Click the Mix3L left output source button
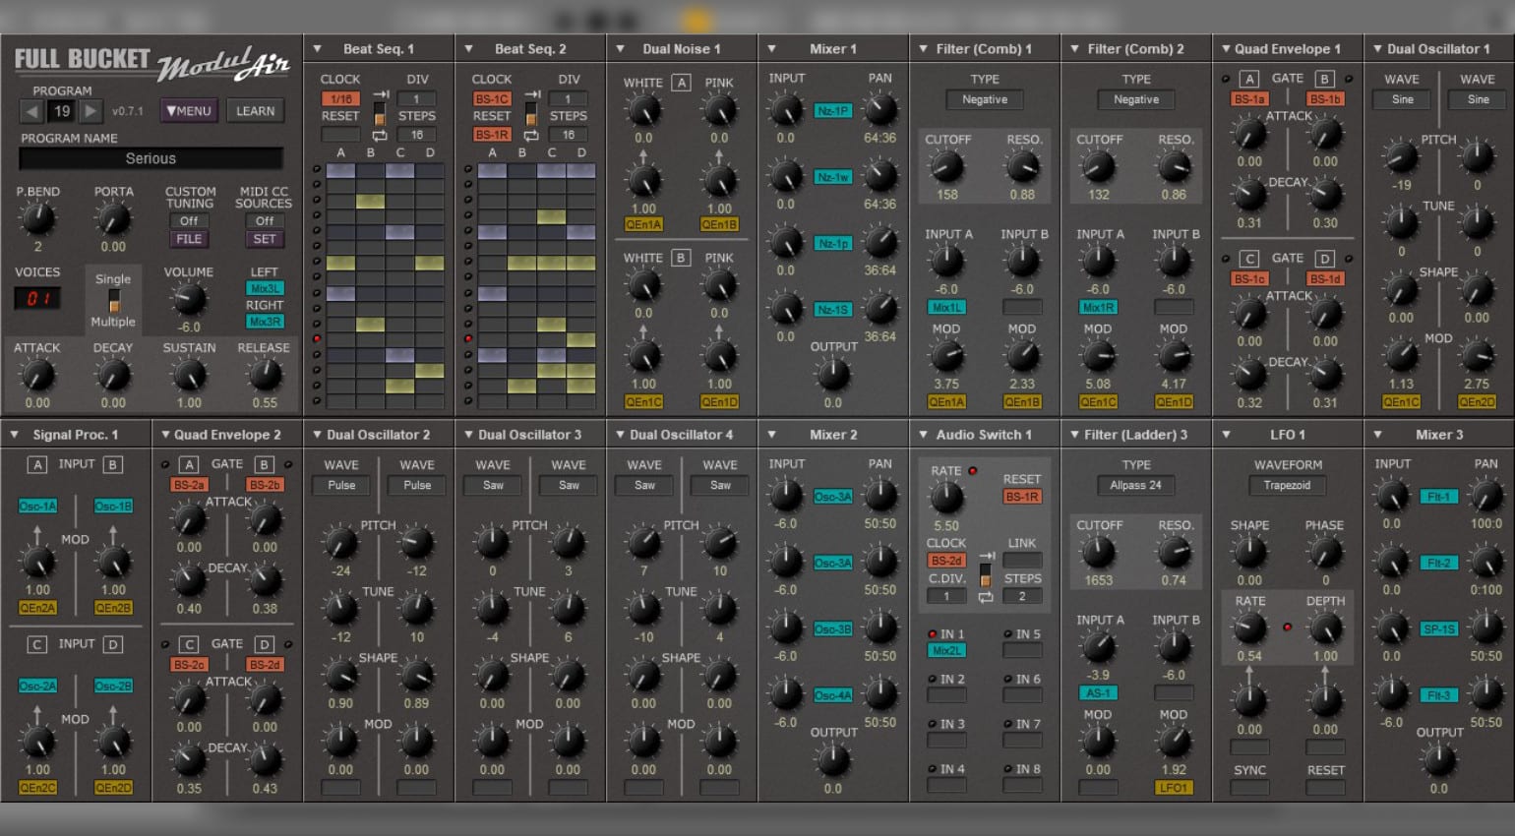 click(x=265, y=288)
